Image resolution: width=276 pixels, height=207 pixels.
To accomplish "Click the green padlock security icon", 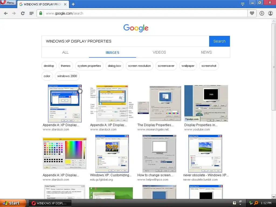I will 41,13.
